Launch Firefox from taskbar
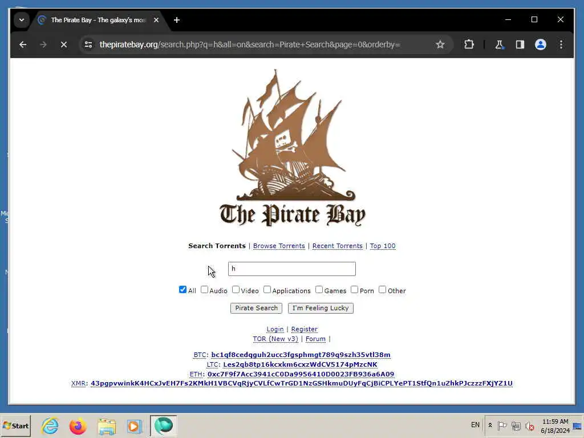 point(78,425)
